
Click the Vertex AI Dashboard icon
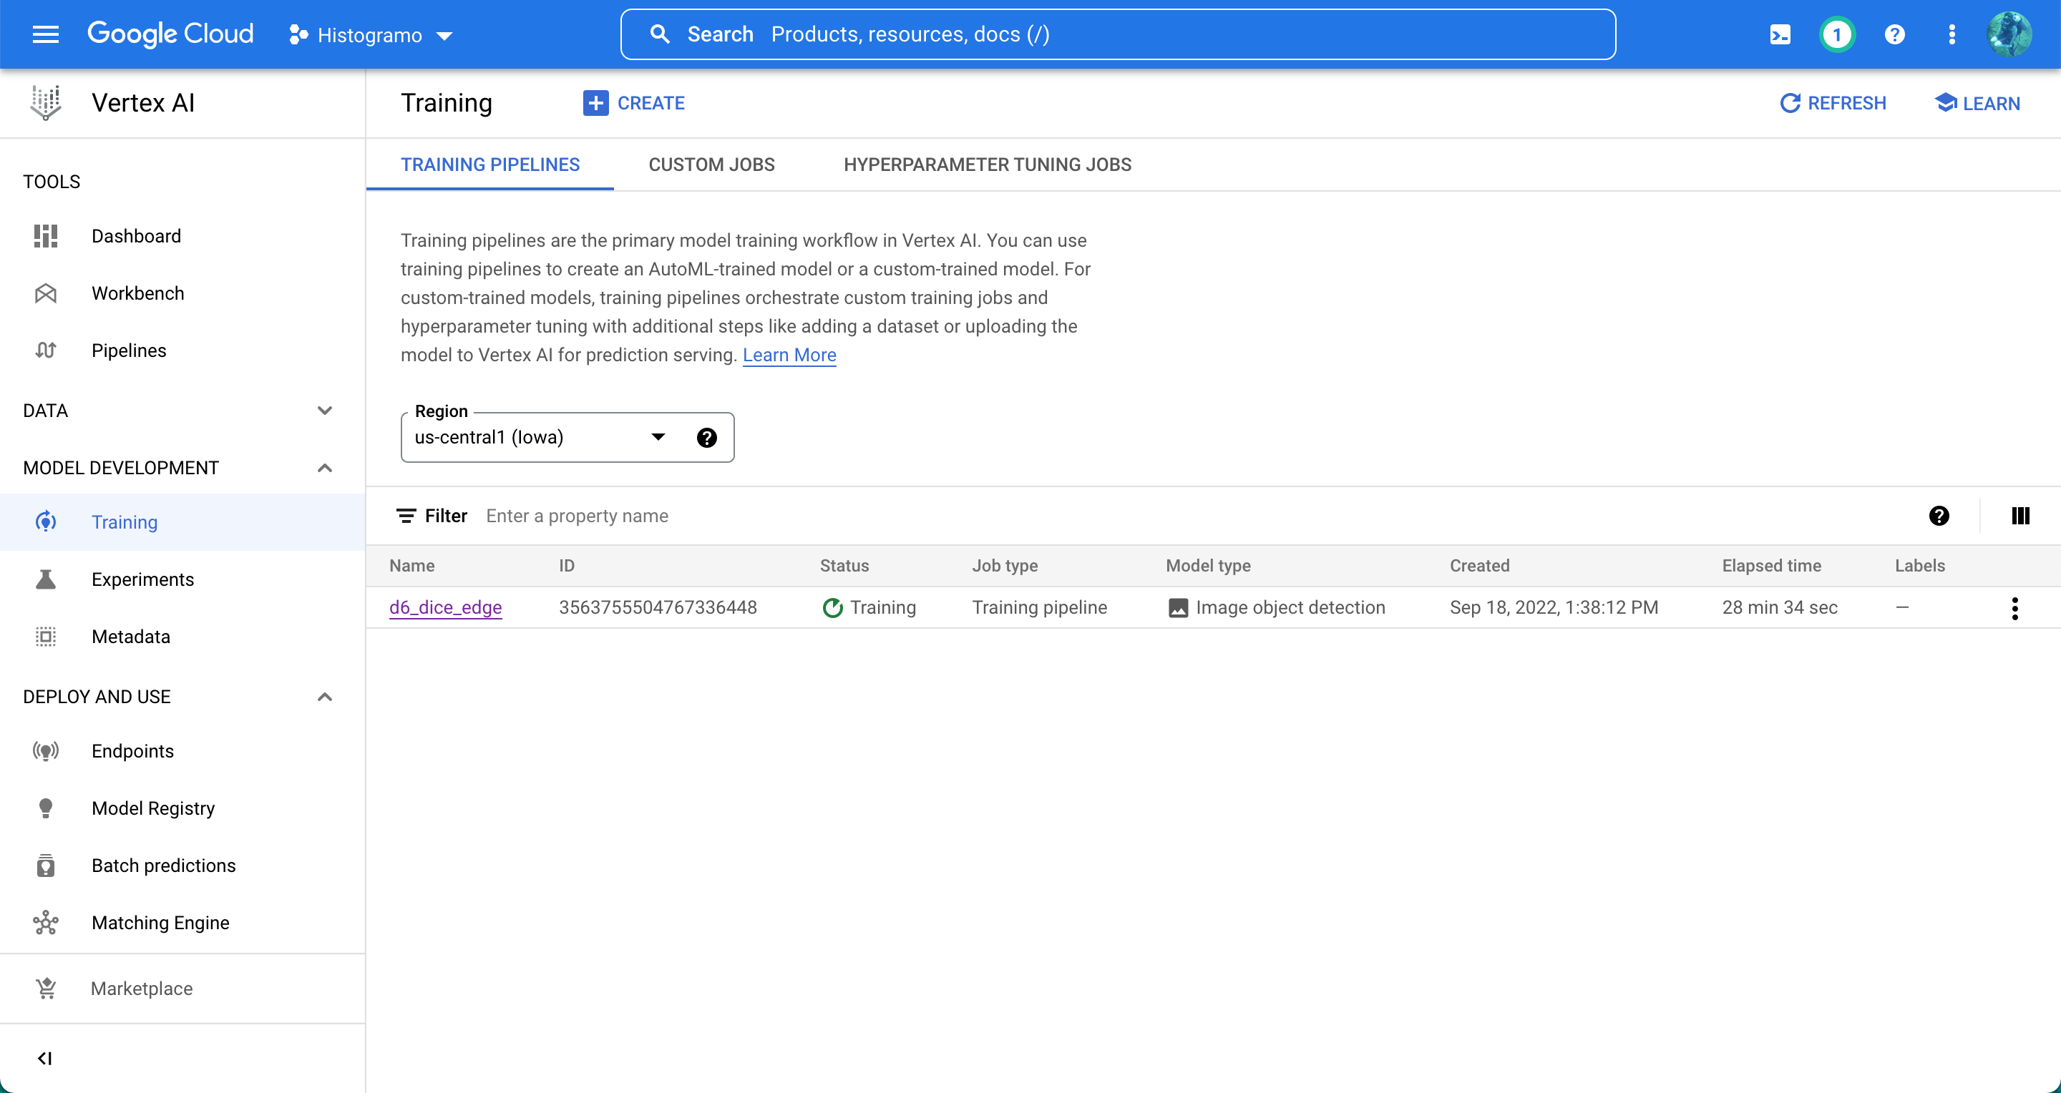click(x=47, y=236)
